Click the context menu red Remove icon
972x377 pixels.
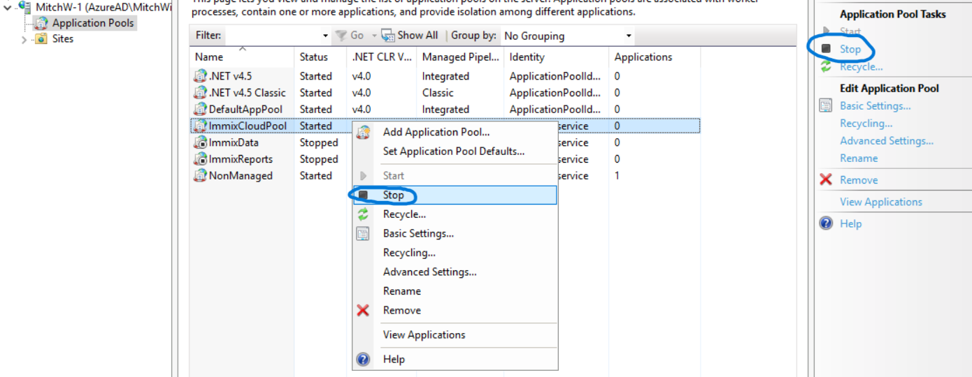click(363, 311)
